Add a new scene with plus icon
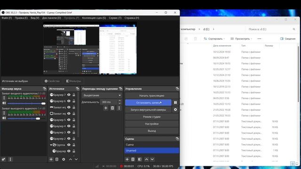Screen dimensions: 301x169 point(127,159)
